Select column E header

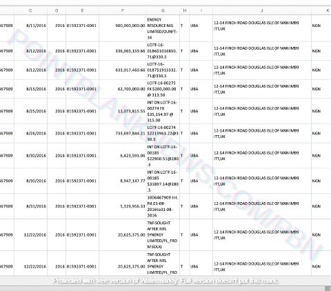[82, 10]
